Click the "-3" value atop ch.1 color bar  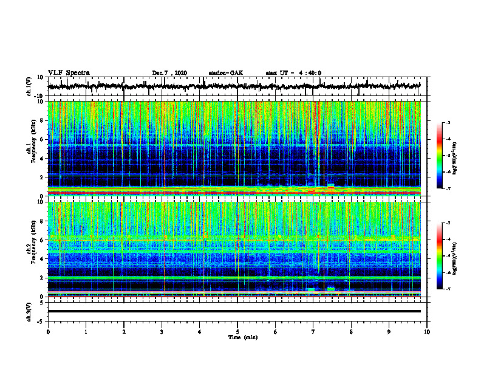click(448, 122)
